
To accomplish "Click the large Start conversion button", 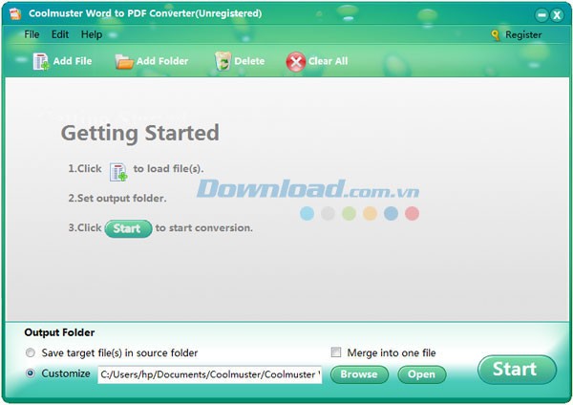I will pyautogui.click(x=517, y=369).
